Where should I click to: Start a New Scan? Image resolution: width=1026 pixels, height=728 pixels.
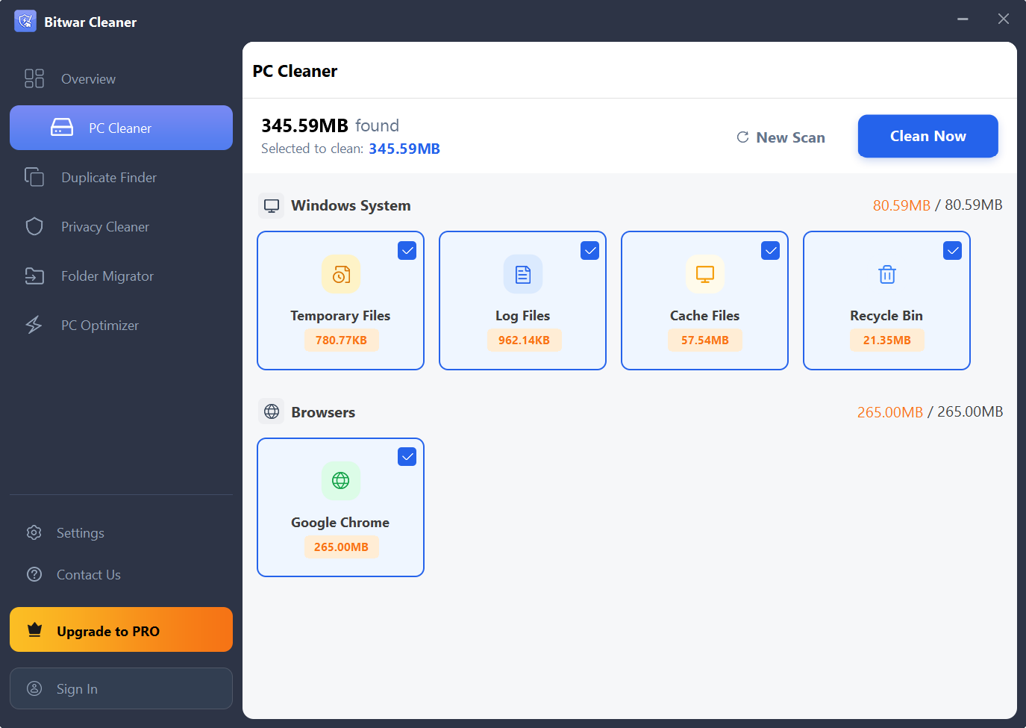[781, 137]
